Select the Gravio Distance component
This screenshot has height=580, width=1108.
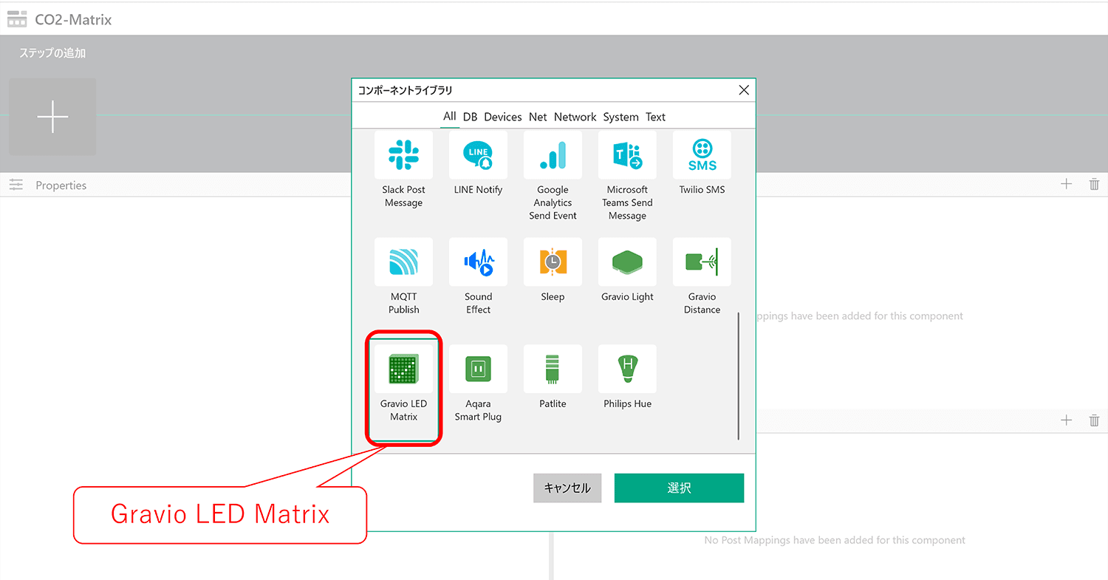pyautogui.click(x=702, y=278)
